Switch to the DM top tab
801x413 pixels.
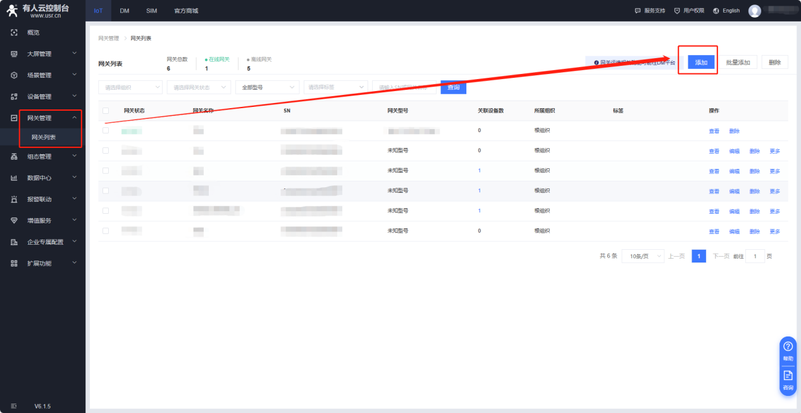pos(125,11)
